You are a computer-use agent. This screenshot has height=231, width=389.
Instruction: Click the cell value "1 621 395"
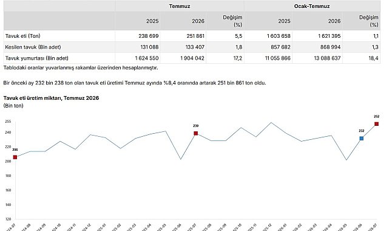coord(330,36)
